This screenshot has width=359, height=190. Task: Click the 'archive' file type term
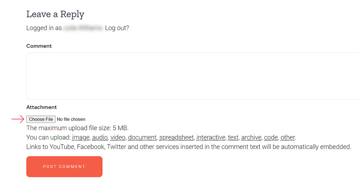click(251, 137)
